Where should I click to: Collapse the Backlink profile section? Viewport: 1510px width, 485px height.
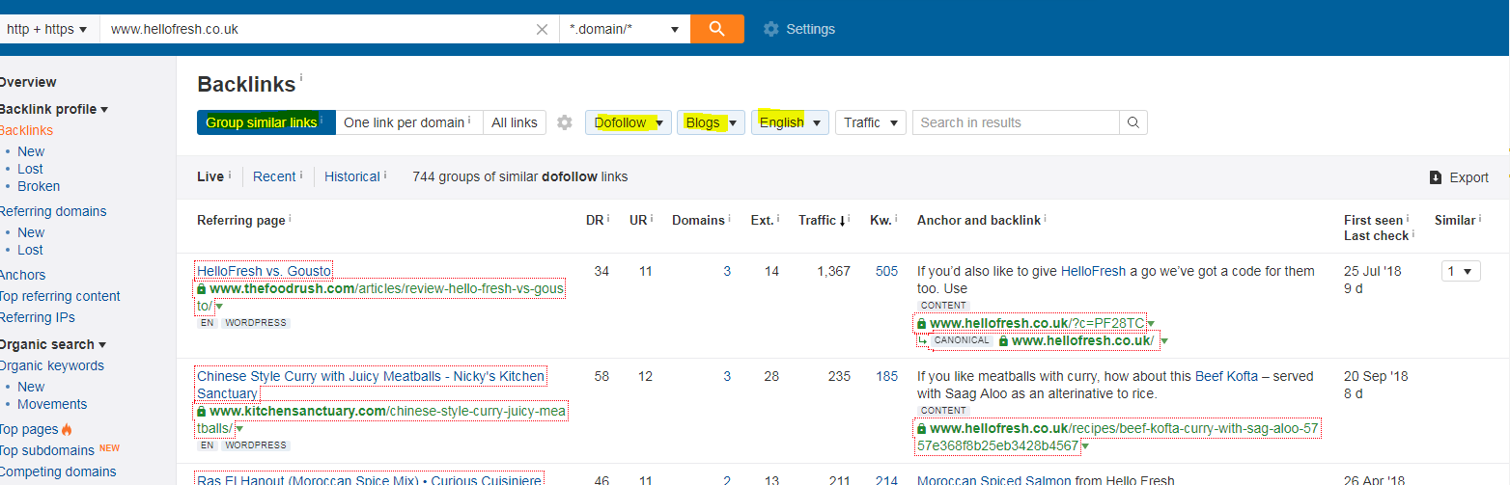pyautogui.click(x=54, y=109)
